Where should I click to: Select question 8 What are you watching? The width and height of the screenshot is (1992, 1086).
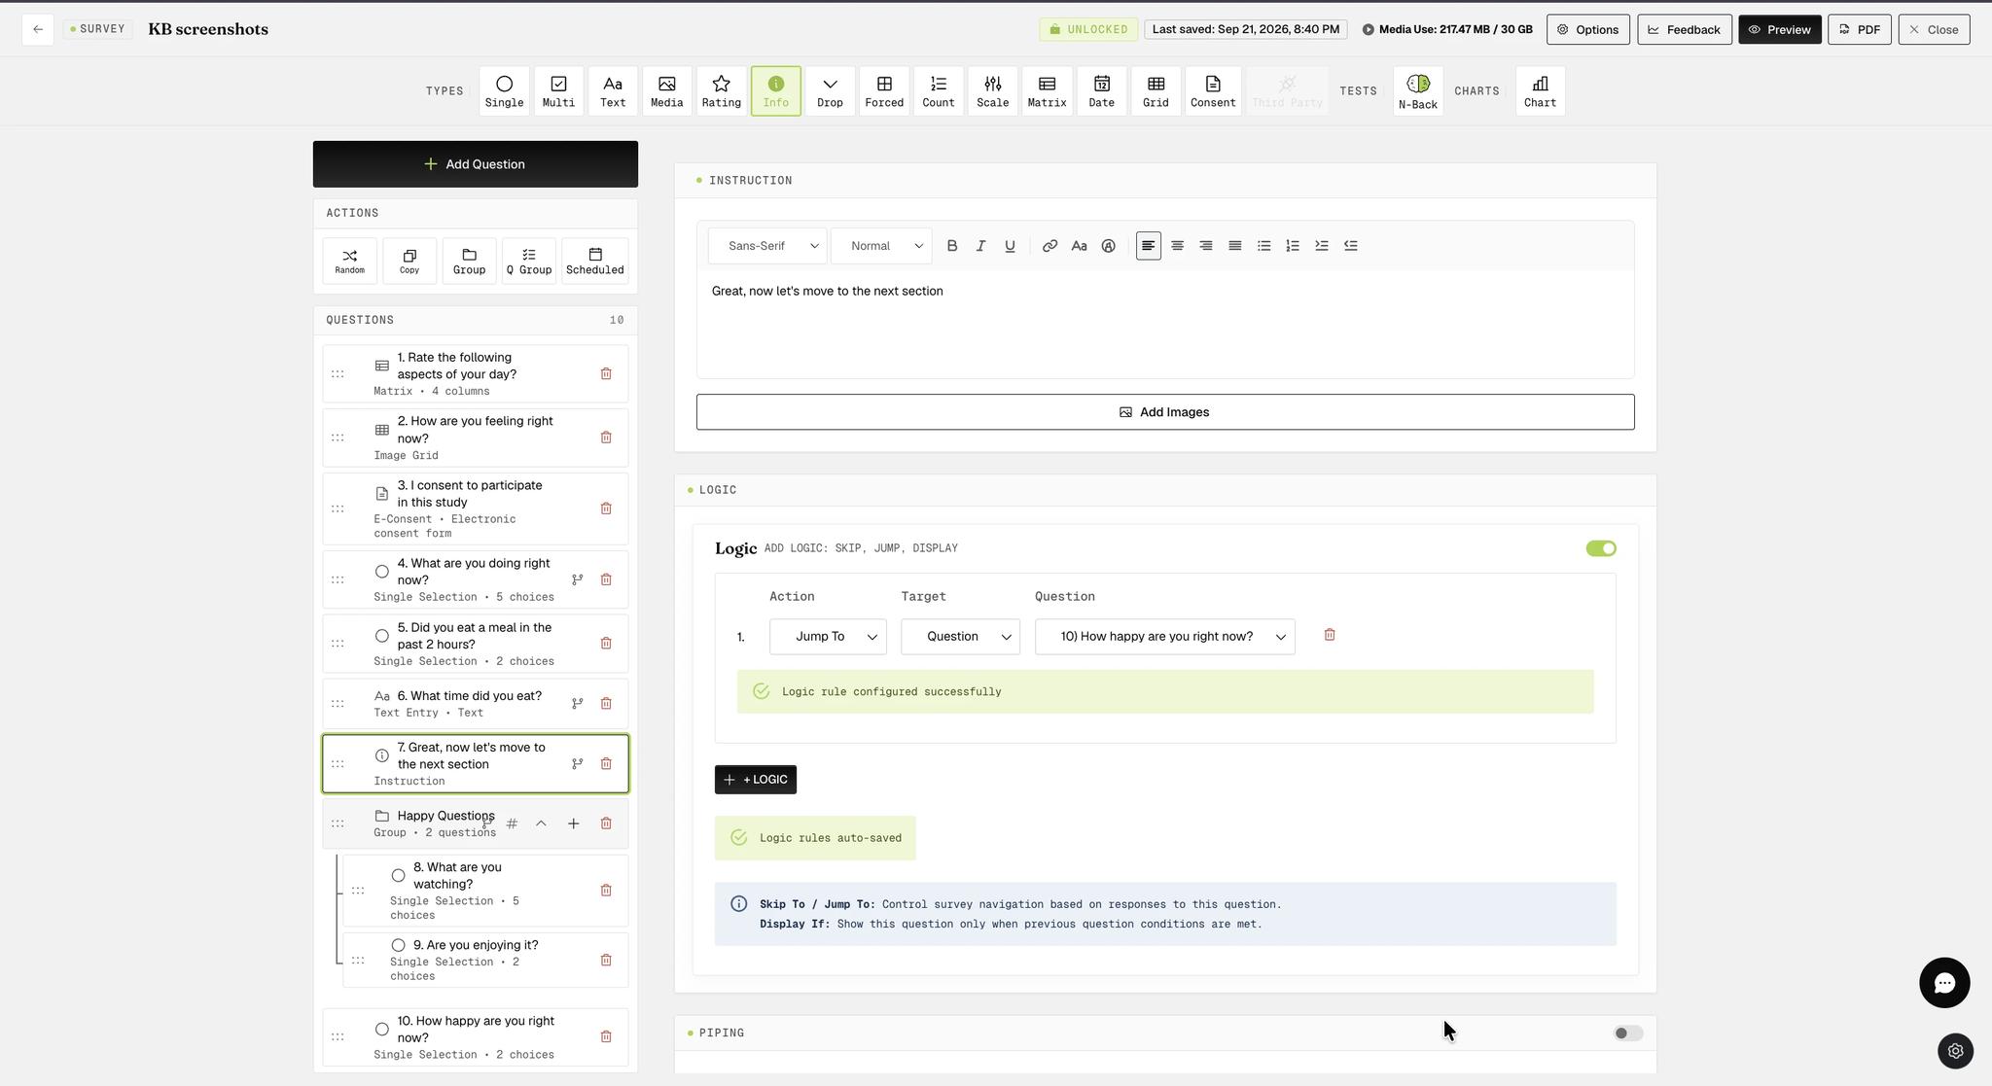pyautogui.click(x=484, y=891)
